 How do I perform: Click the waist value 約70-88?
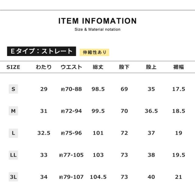(71, 89)
